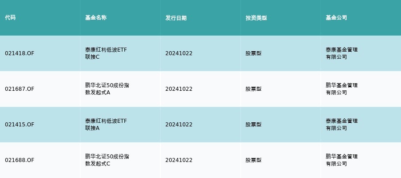Click 股票型 type in 021415.OF row
401x178 pixels.
click(254, 125)
